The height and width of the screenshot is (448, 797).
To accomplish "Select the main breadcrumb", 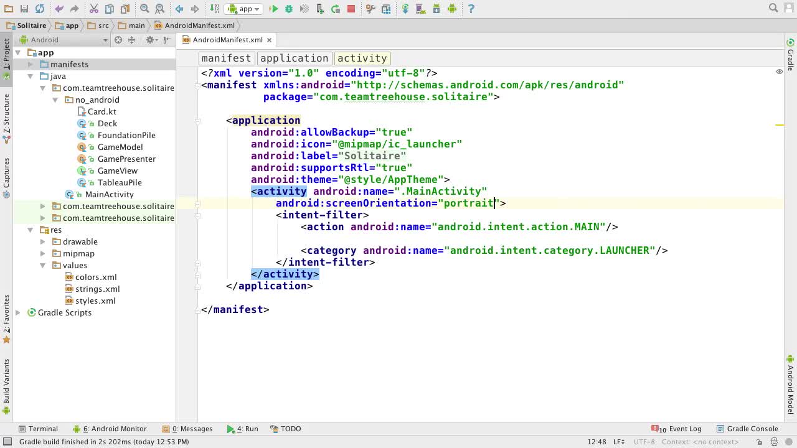I will point(132,26).
